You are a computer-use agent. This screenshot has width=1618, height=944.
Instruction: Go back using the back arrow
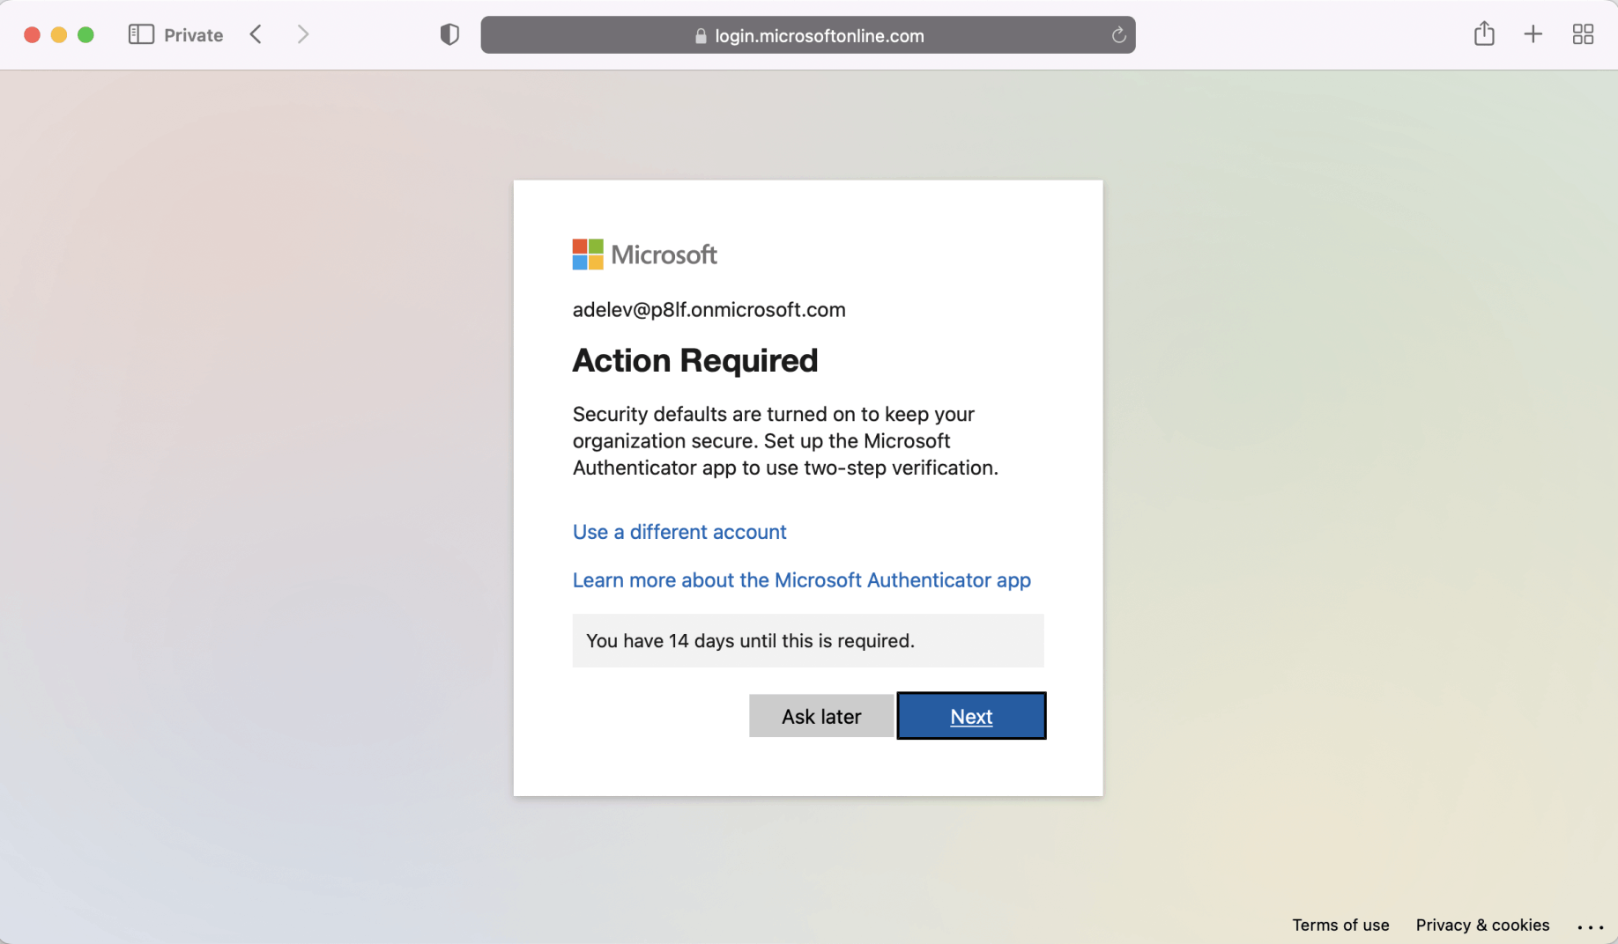(255, 33)
